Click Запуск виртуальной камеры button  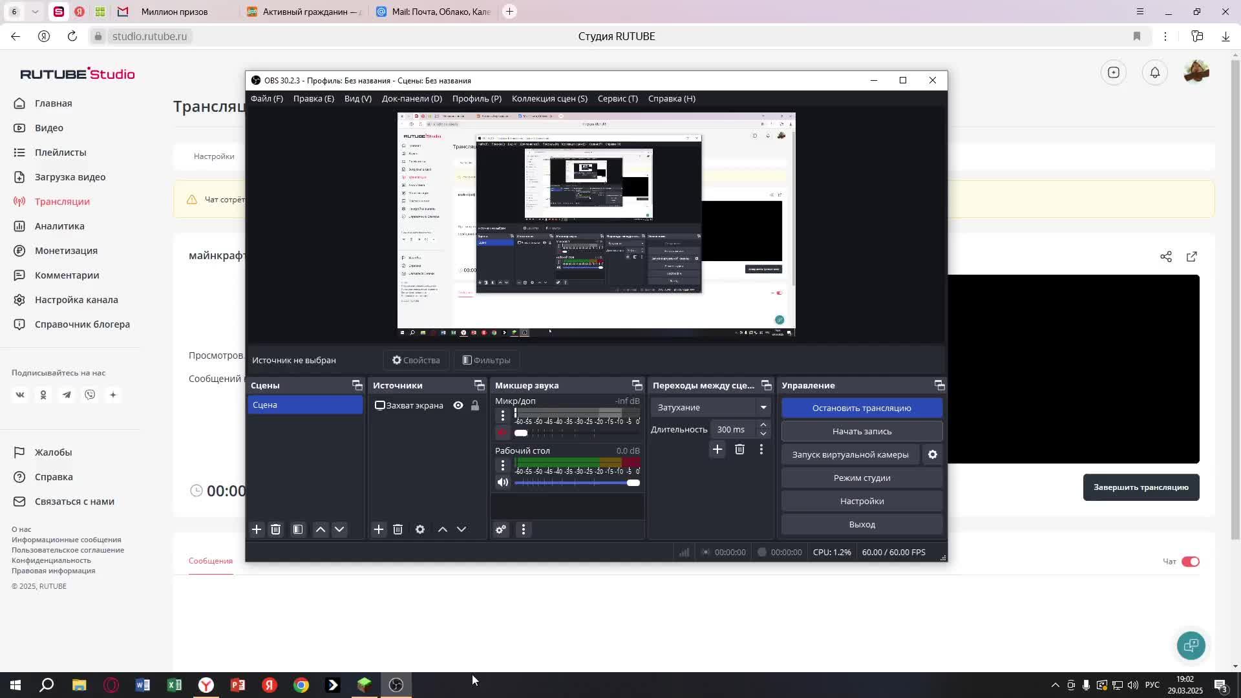point(851,455)
